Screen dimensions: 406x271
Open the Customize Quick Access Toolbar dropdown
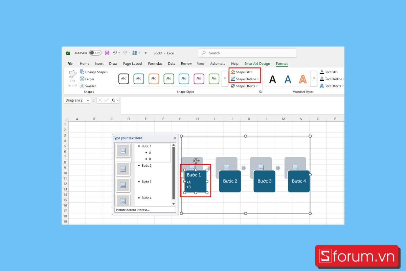click(145, 53)
